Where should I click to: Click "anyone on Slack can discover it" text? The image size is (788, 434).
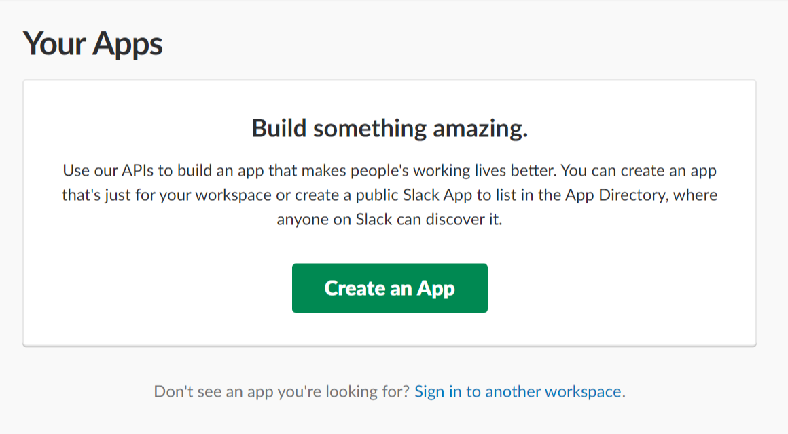pyautogui.click(x=389, y=220)
